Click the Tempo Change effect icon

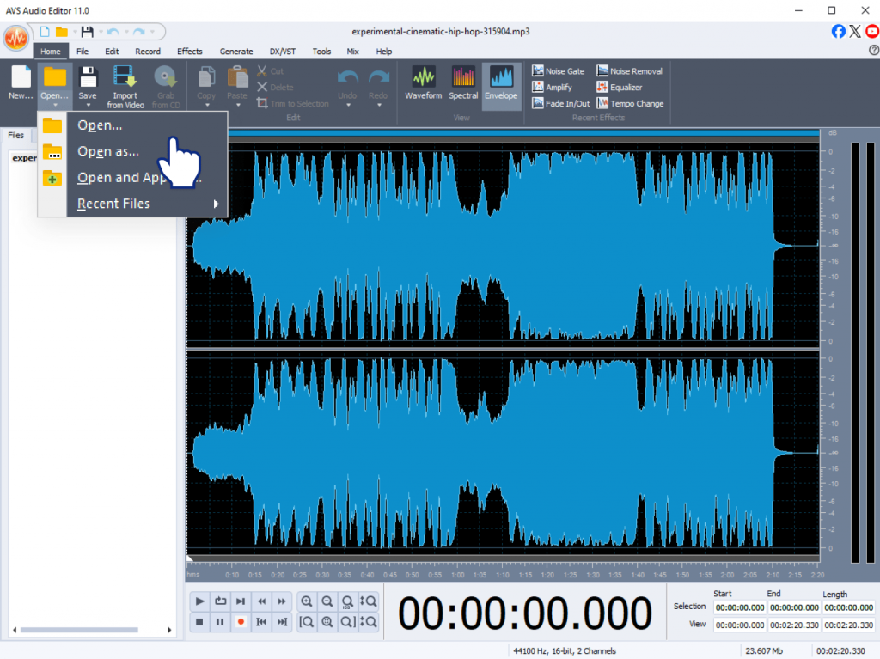tap(602, 104)
